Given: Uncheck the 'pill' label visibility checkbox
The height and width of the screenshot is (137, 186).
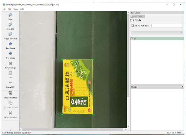Looking at the screenshot, I should 132,39.
